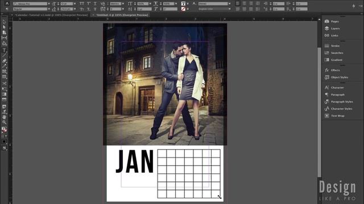Viewport: 364px width, 204px height.
Task: Open the kerning Metrics dropdown
Action: pyautogui.click(x=123, y=4)
